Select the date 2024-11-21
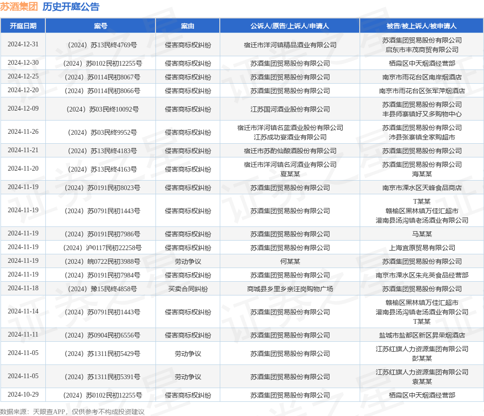The image size is (484, 416). [23, 150]
